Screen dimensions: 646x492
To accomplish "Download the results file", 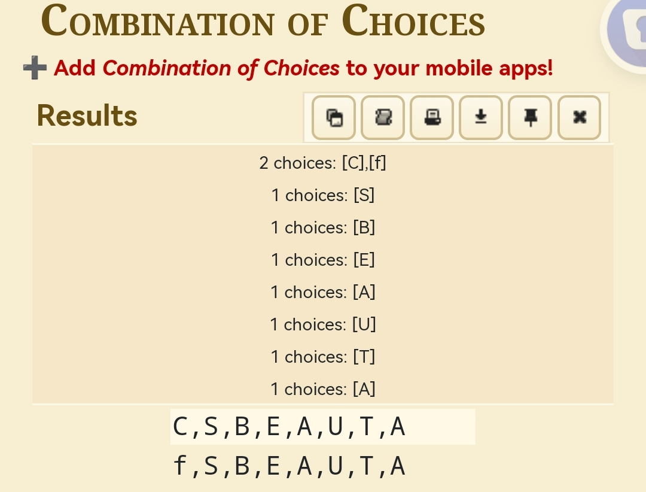I will point(481,117).
